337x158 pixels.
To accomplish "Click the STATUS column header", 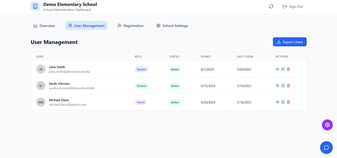I will click(174, 57).
